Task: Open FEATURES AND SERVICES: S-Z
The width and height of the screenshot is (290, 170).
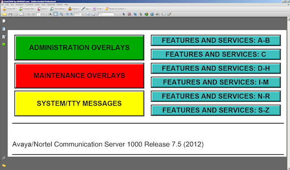Action: [x=216, y=110]
